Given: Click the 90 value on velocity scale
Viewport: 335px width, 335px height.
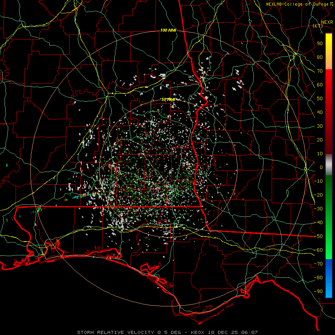Looking at the screenshot, I should [320, 44].
